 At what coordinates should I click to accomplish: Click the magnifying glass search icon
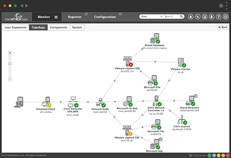coord(181,17)
